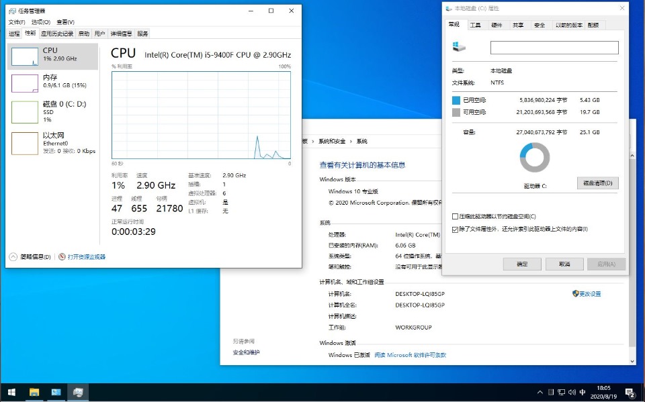
Task: Enable 压缩此驱动器以节约磁盘空间 checkbox
Action: pyautogui.click(x=455, y=217)
